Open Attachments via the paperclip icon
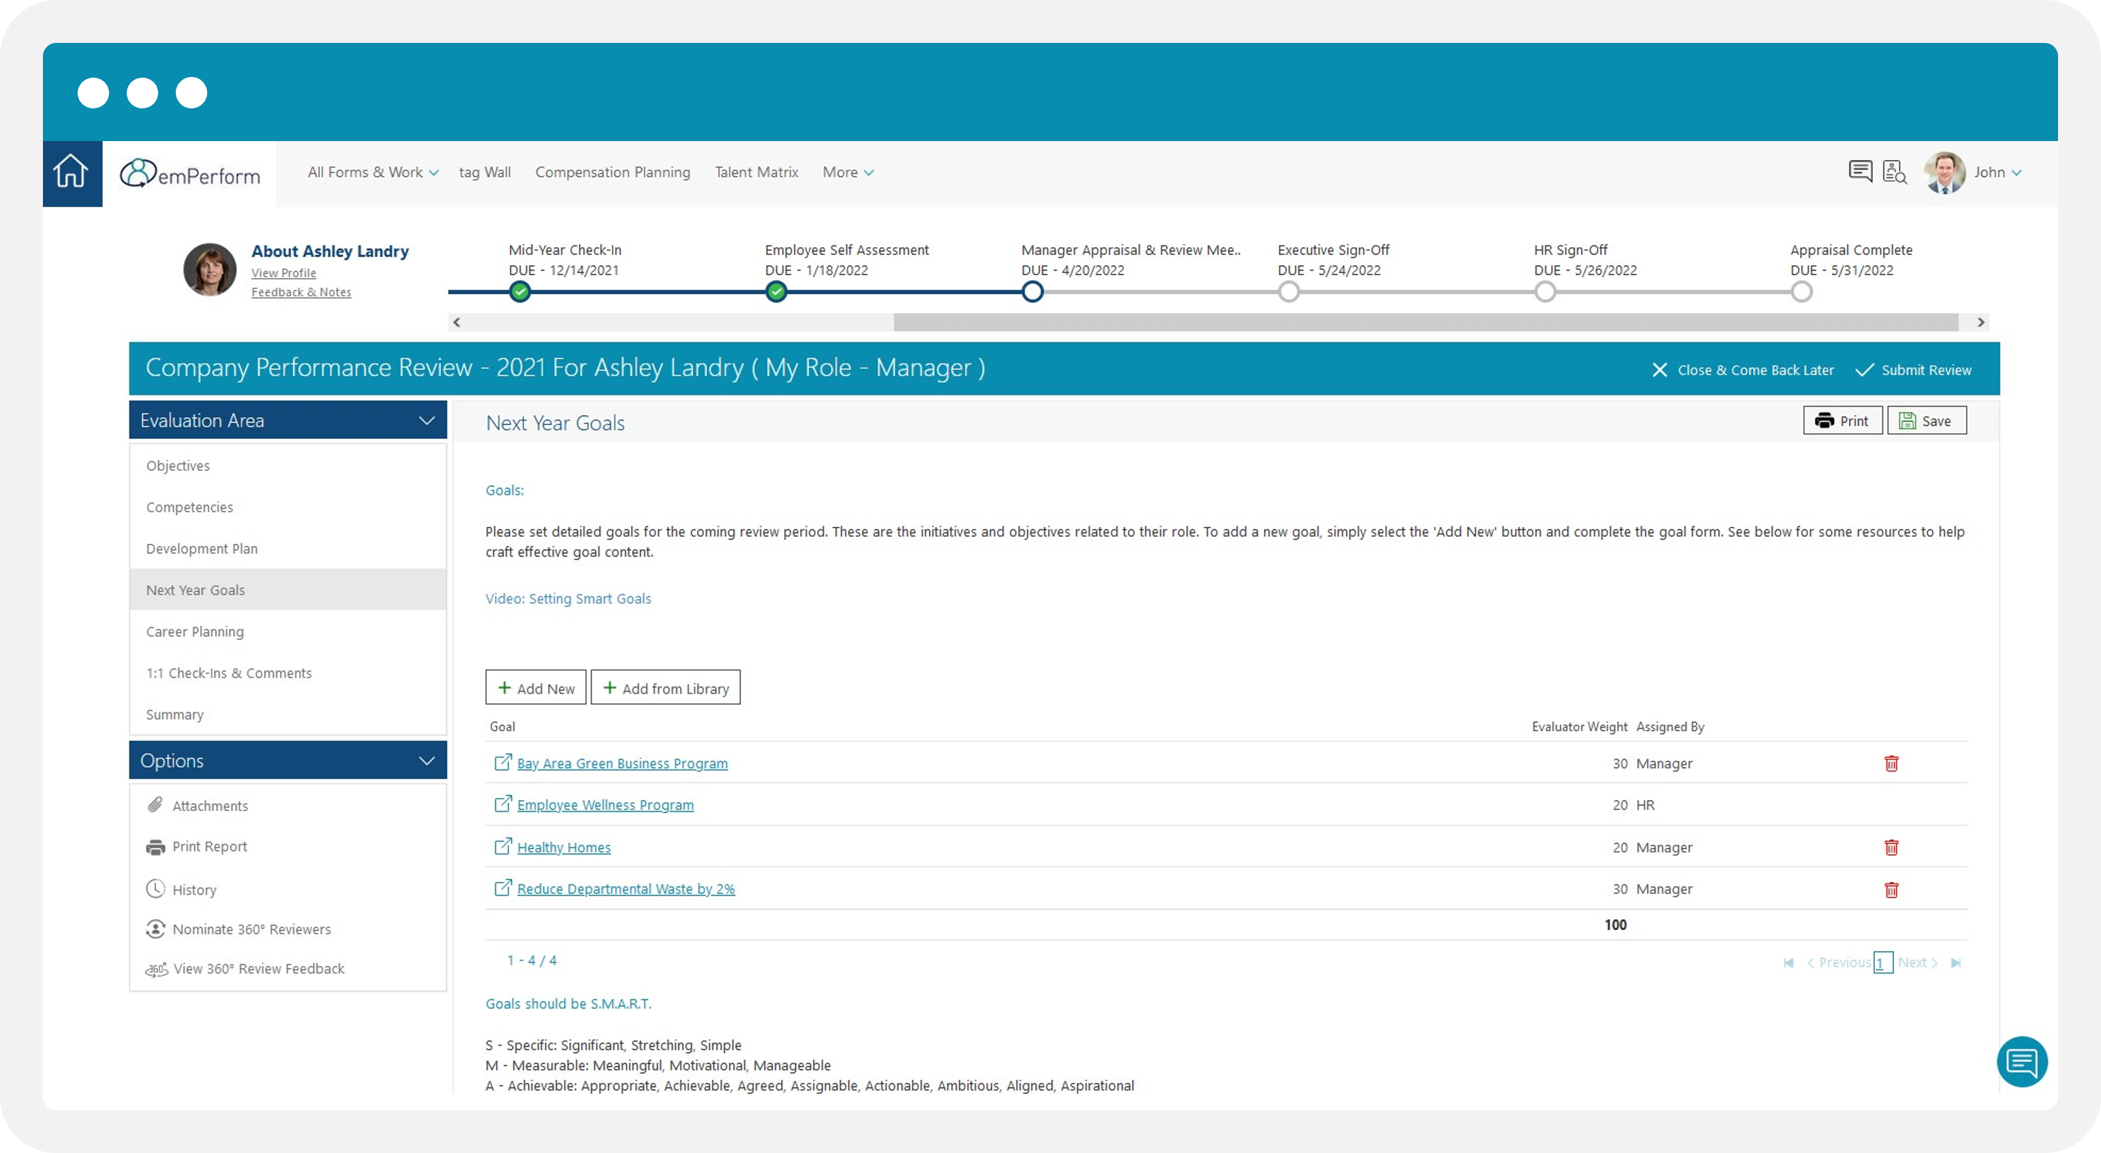The image size is (2101, 1153). 155,805
